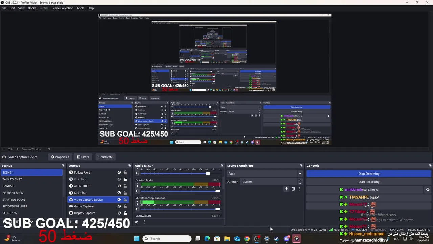Hide the Game Capture source
The height and width of the screenshot is (244, 433).
click(x=119, y=206)
